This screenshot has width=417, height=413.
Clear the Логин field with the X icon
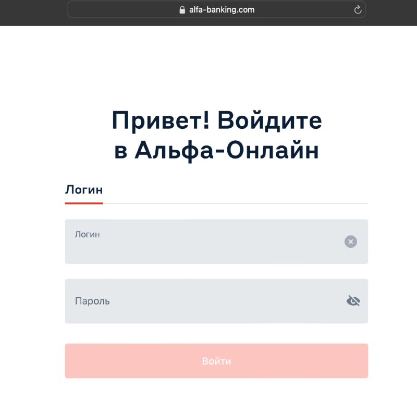(351, 241)
